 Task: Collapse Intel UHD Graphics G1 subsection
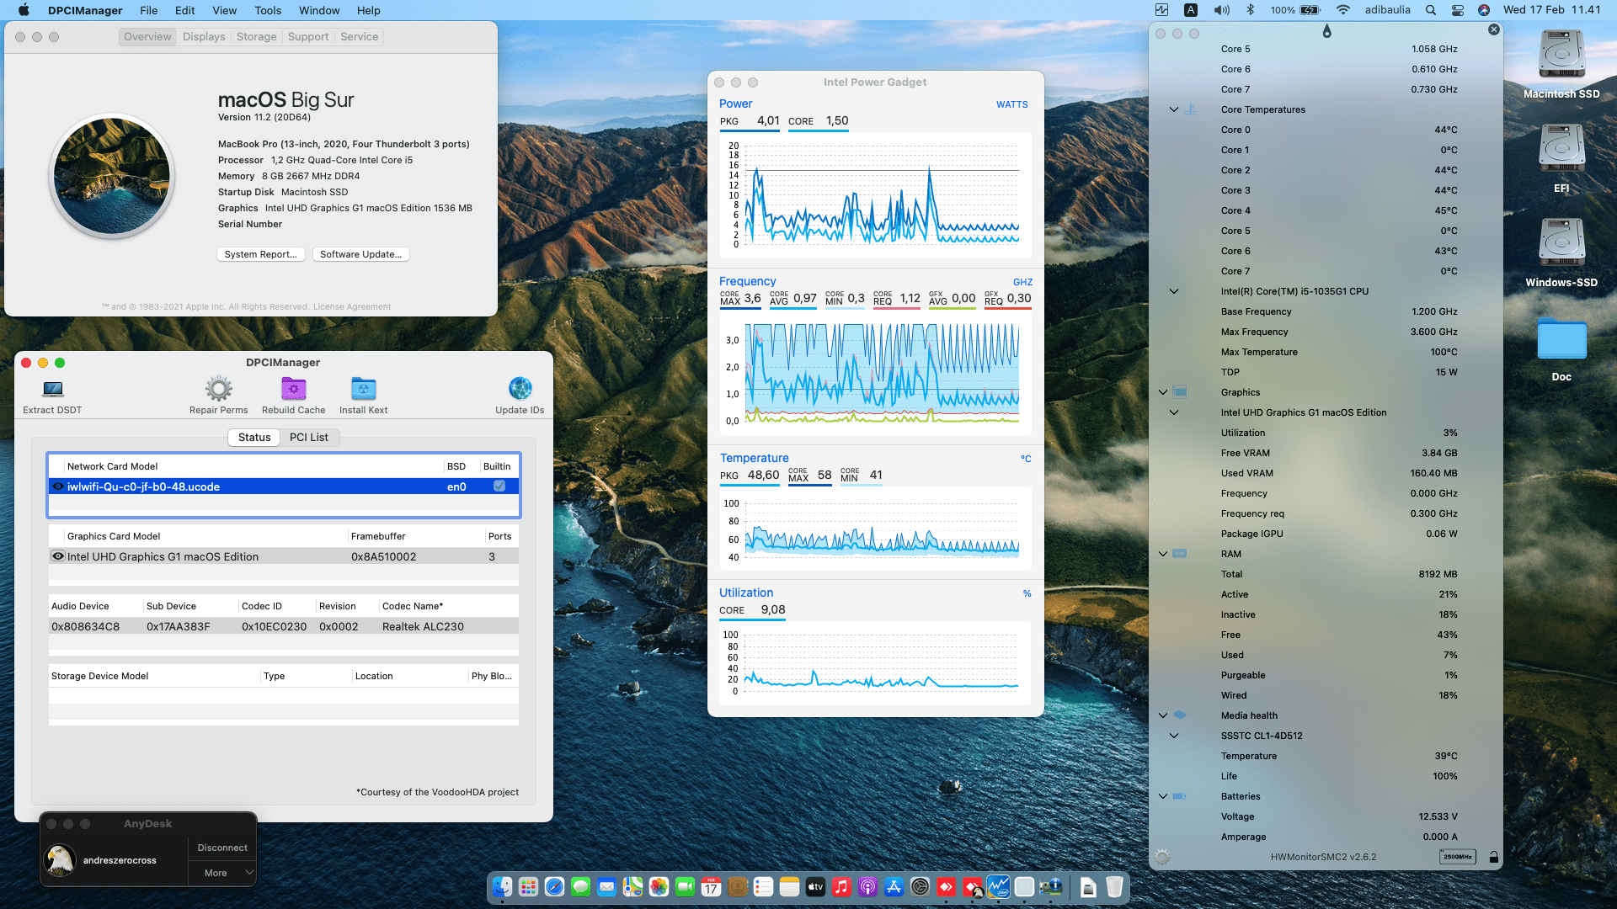(x=1173, y=412)
